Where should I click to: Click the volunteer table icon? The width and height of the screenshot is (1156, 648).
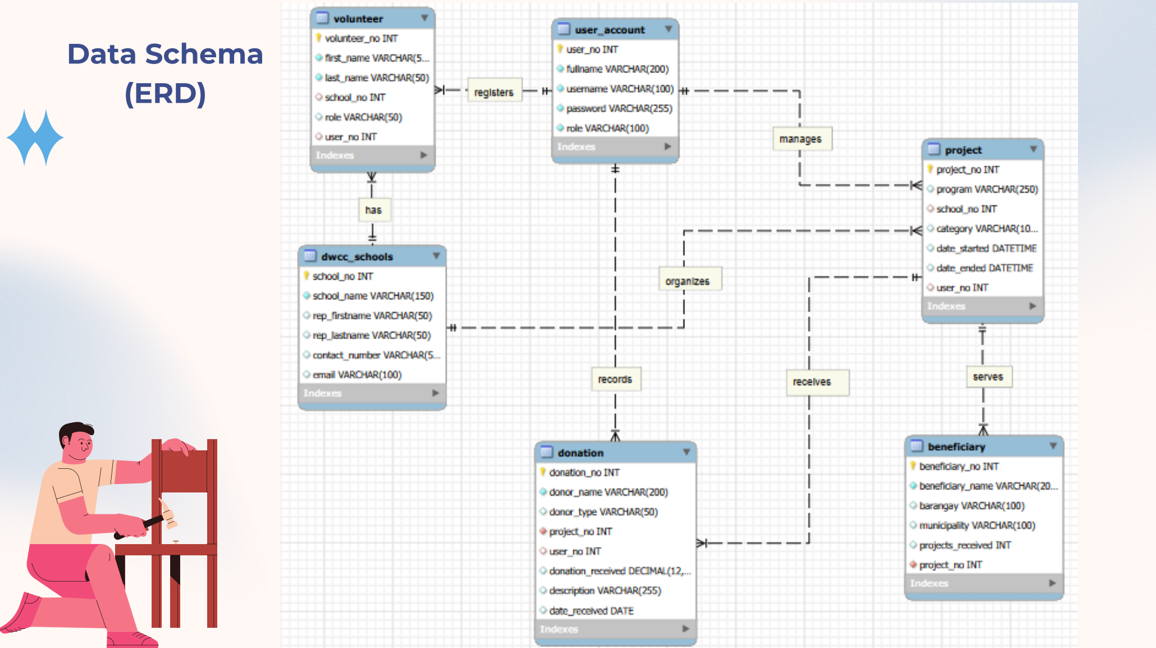[x=322, y=18]
